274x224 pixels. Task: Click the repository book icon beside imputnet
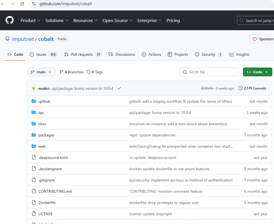point(7,39)
